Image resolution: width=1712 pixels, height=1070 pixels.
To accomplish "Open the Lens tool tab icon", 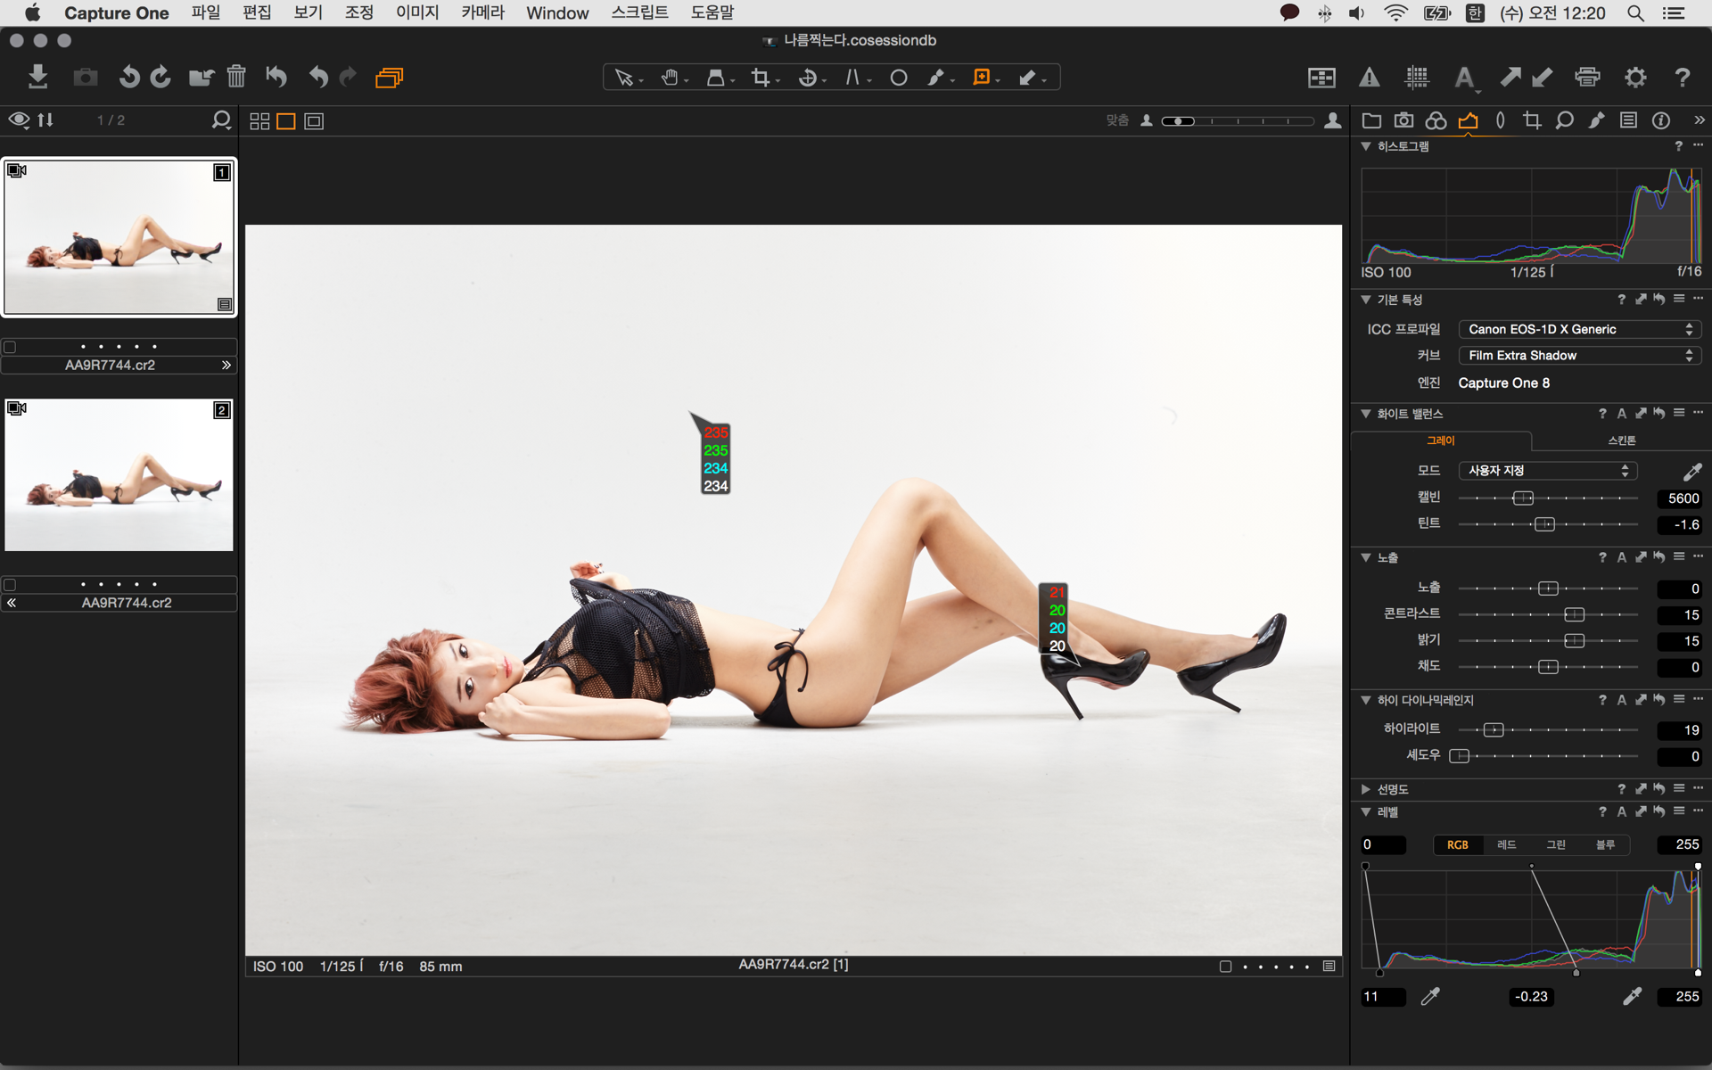I will [1500, 120].
